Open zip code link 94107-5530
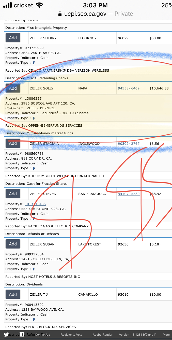 (x=129, y=194)
